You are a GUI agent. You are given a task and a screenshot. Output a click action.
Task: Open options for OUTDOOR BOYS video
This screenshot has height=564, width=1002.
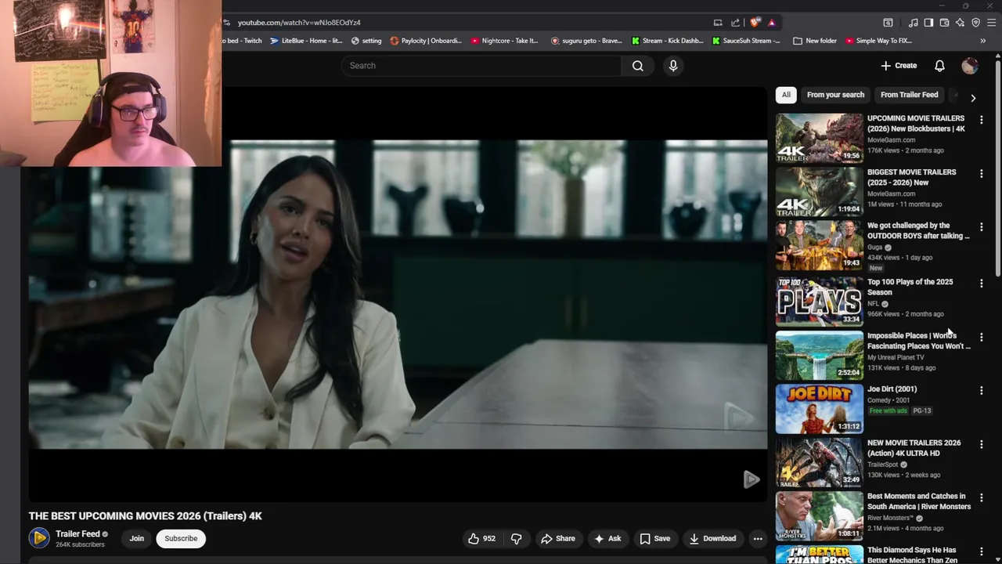(x=981, y=227)
